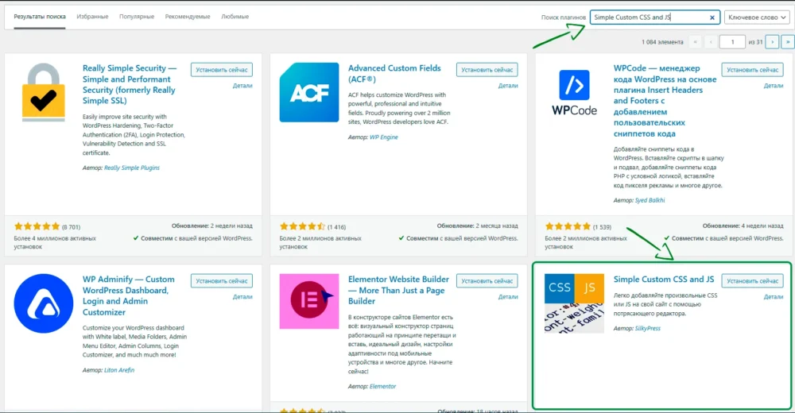The image size is (795, 413).
Task: Switch to Популярные tab
Action: point(137,17)
